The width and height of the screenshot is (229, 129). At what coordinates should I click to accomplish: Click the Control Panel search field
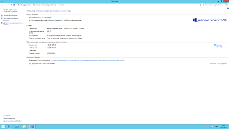coord(214,5)
